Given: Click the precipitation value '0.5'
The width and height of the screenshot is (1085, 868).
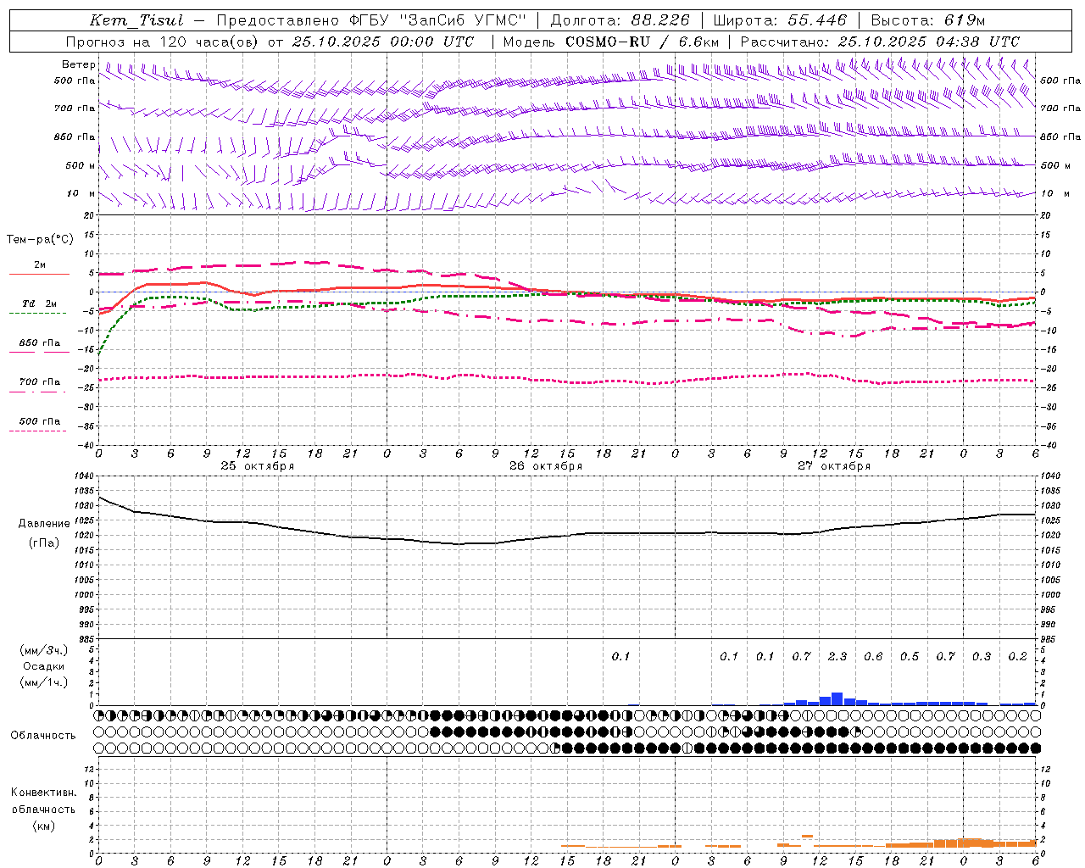Looking at the screenshot, I should [910, 657].
